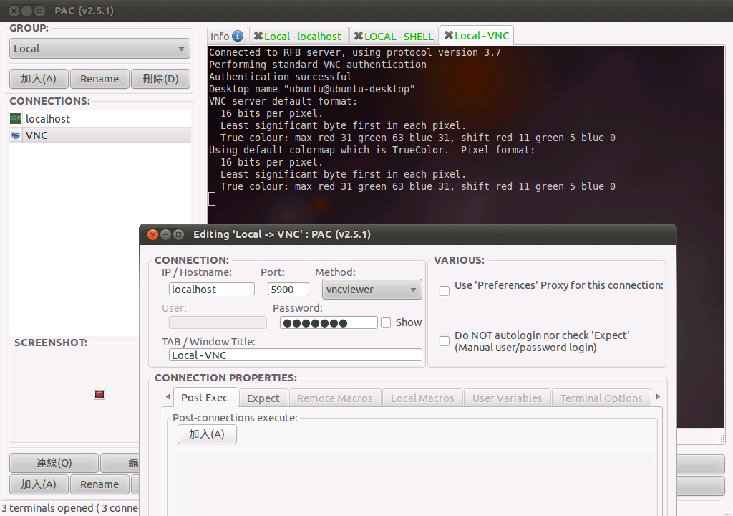Switch to the LOCAL - SHELL tab
This screenshot has width=733, height=516.
coord(394,36)
